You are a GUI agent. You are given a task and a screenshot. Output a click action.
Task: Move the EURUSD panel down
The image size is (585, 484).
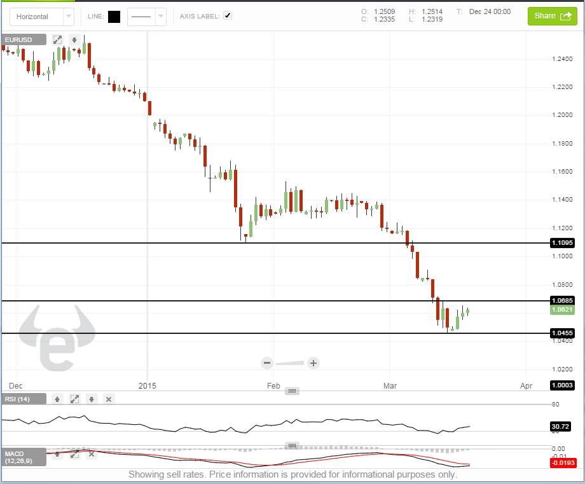(x=74, y=39)
